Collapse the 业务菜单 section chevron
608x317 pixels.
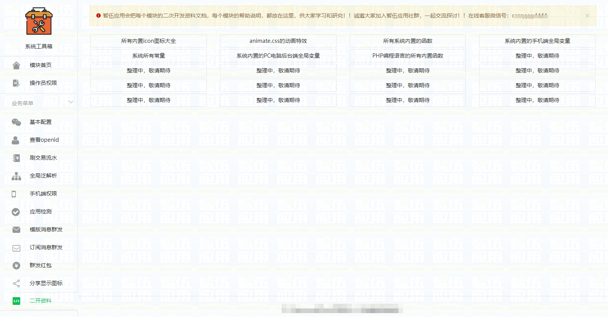(71, 101)
